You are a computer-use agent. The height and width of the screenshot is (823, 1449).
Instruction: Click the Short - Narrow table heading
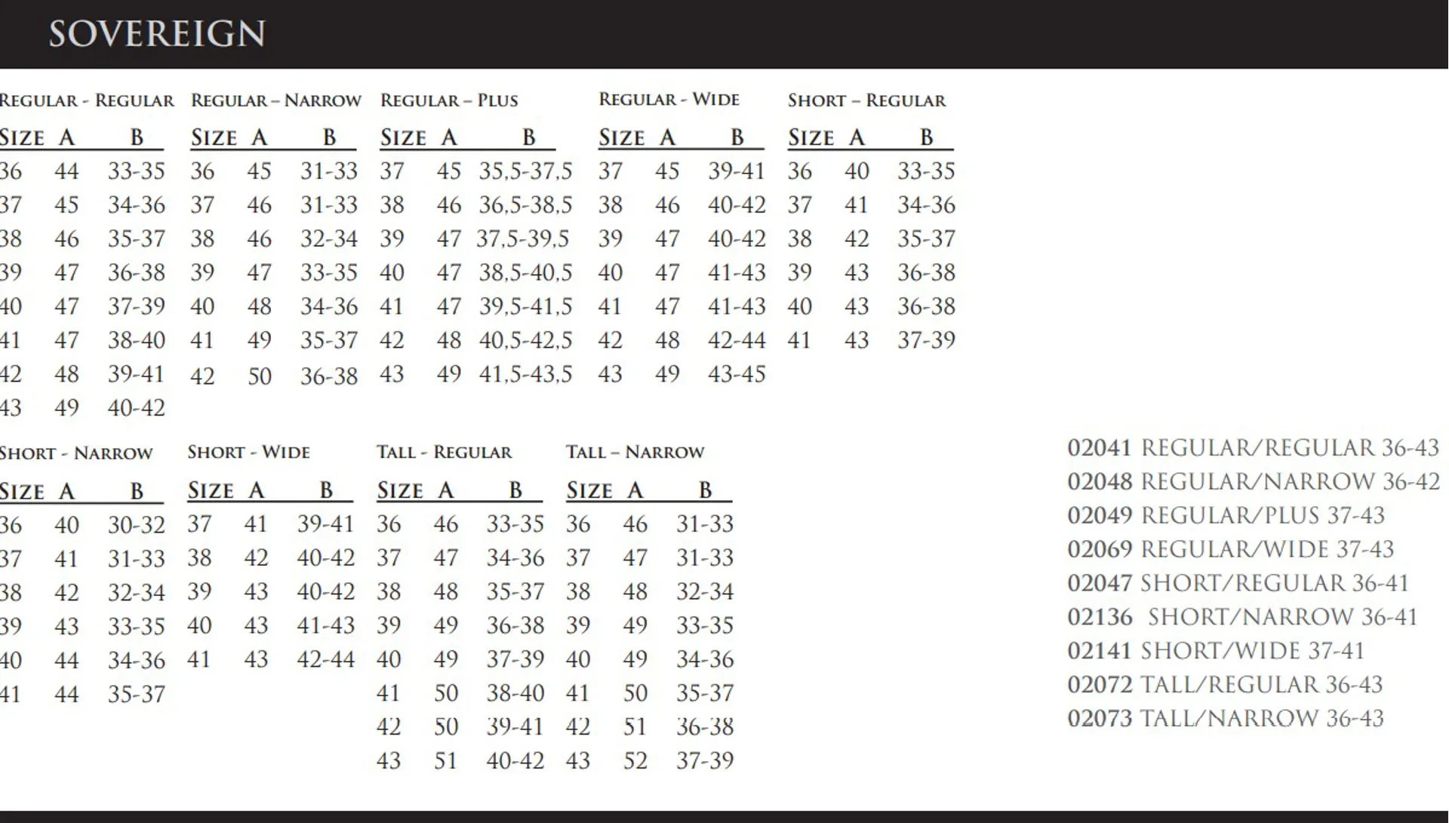pos(76,453)
